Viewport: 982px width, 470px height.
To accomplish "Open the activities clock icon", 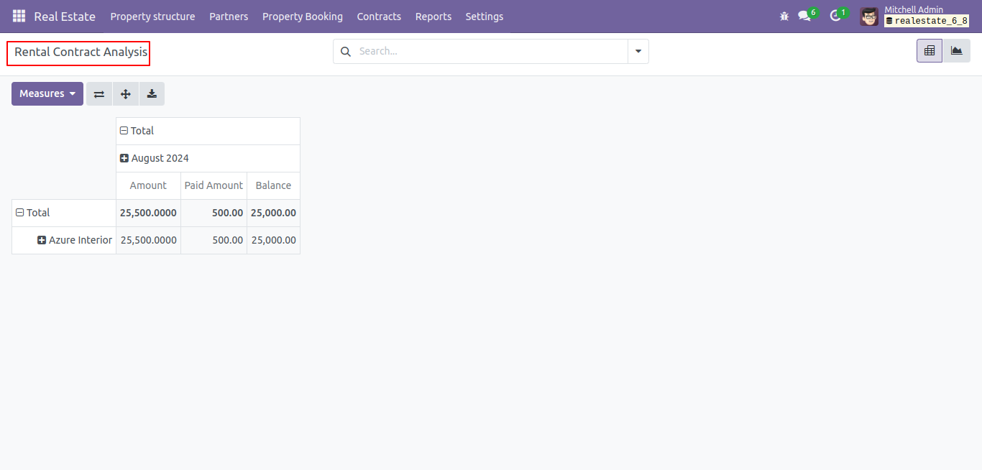I will [835, 16].
